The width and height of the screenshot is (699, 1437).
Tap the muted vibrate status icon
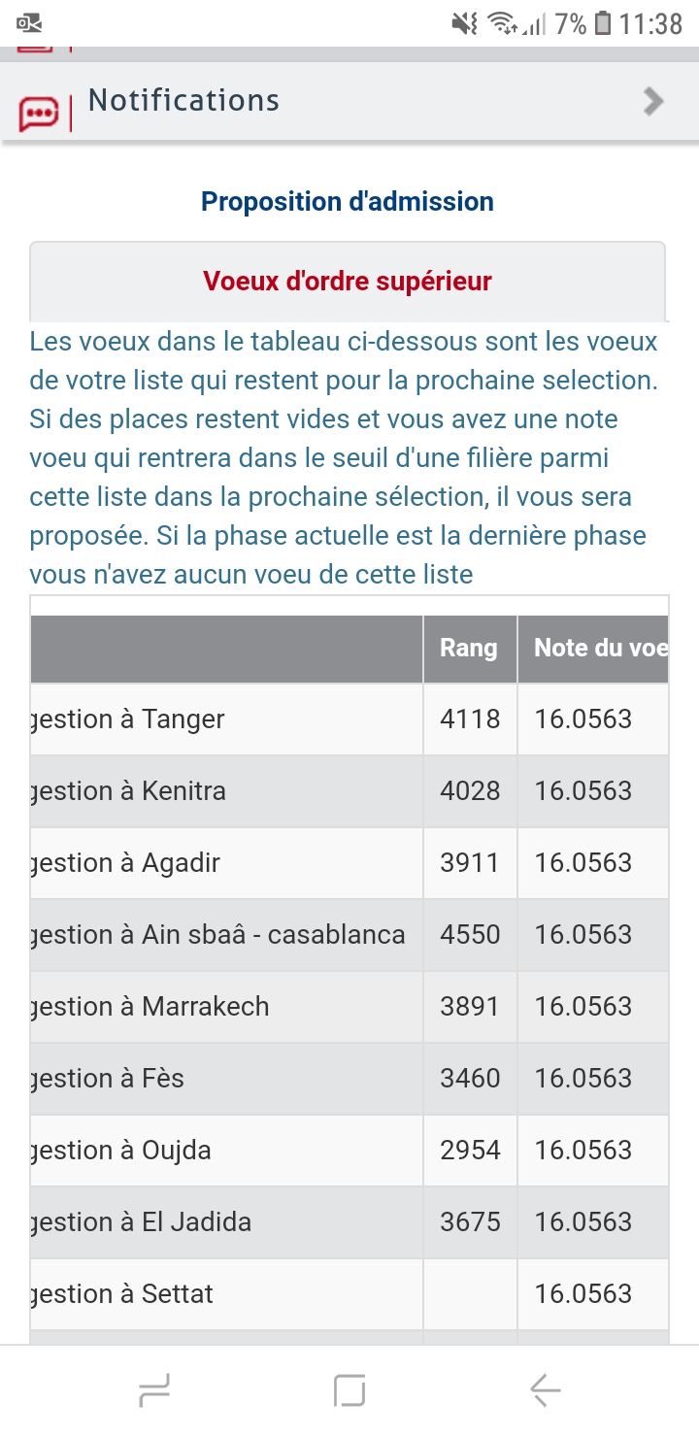coord(465,23)
